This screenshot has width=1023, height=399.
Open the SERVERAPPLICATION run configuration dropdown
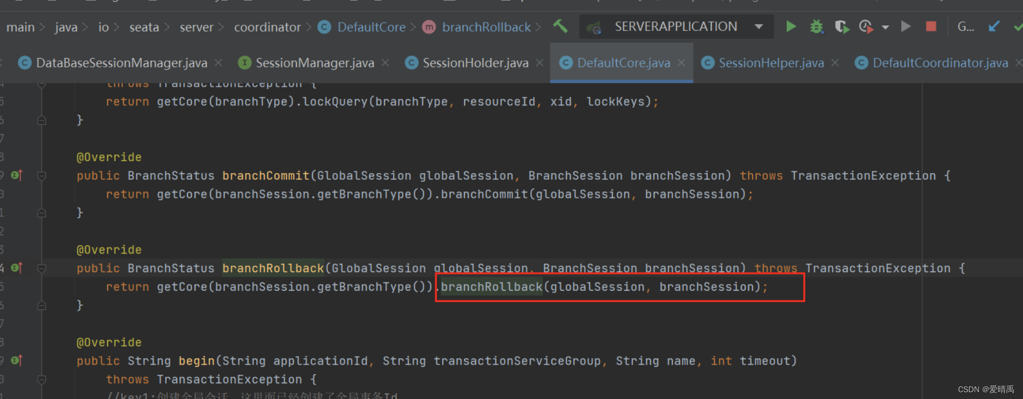(759, 26)
